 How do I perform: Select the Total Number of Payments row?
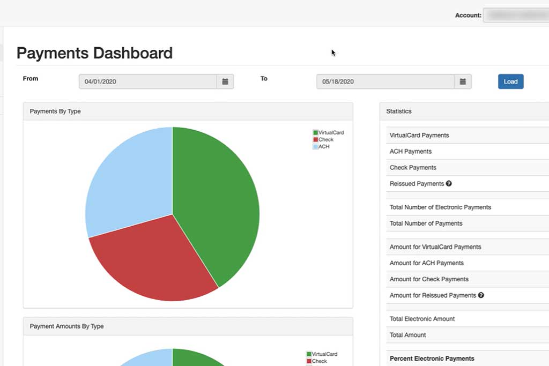tap(468, 223)
